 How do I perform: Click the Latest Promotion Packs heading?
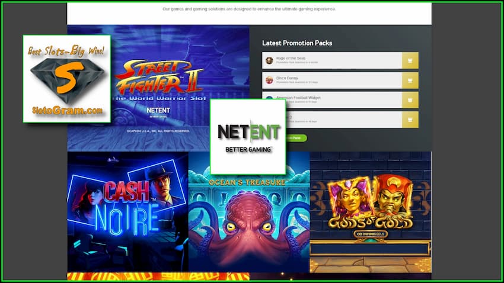pyautogui.click(x=297, y=43)
